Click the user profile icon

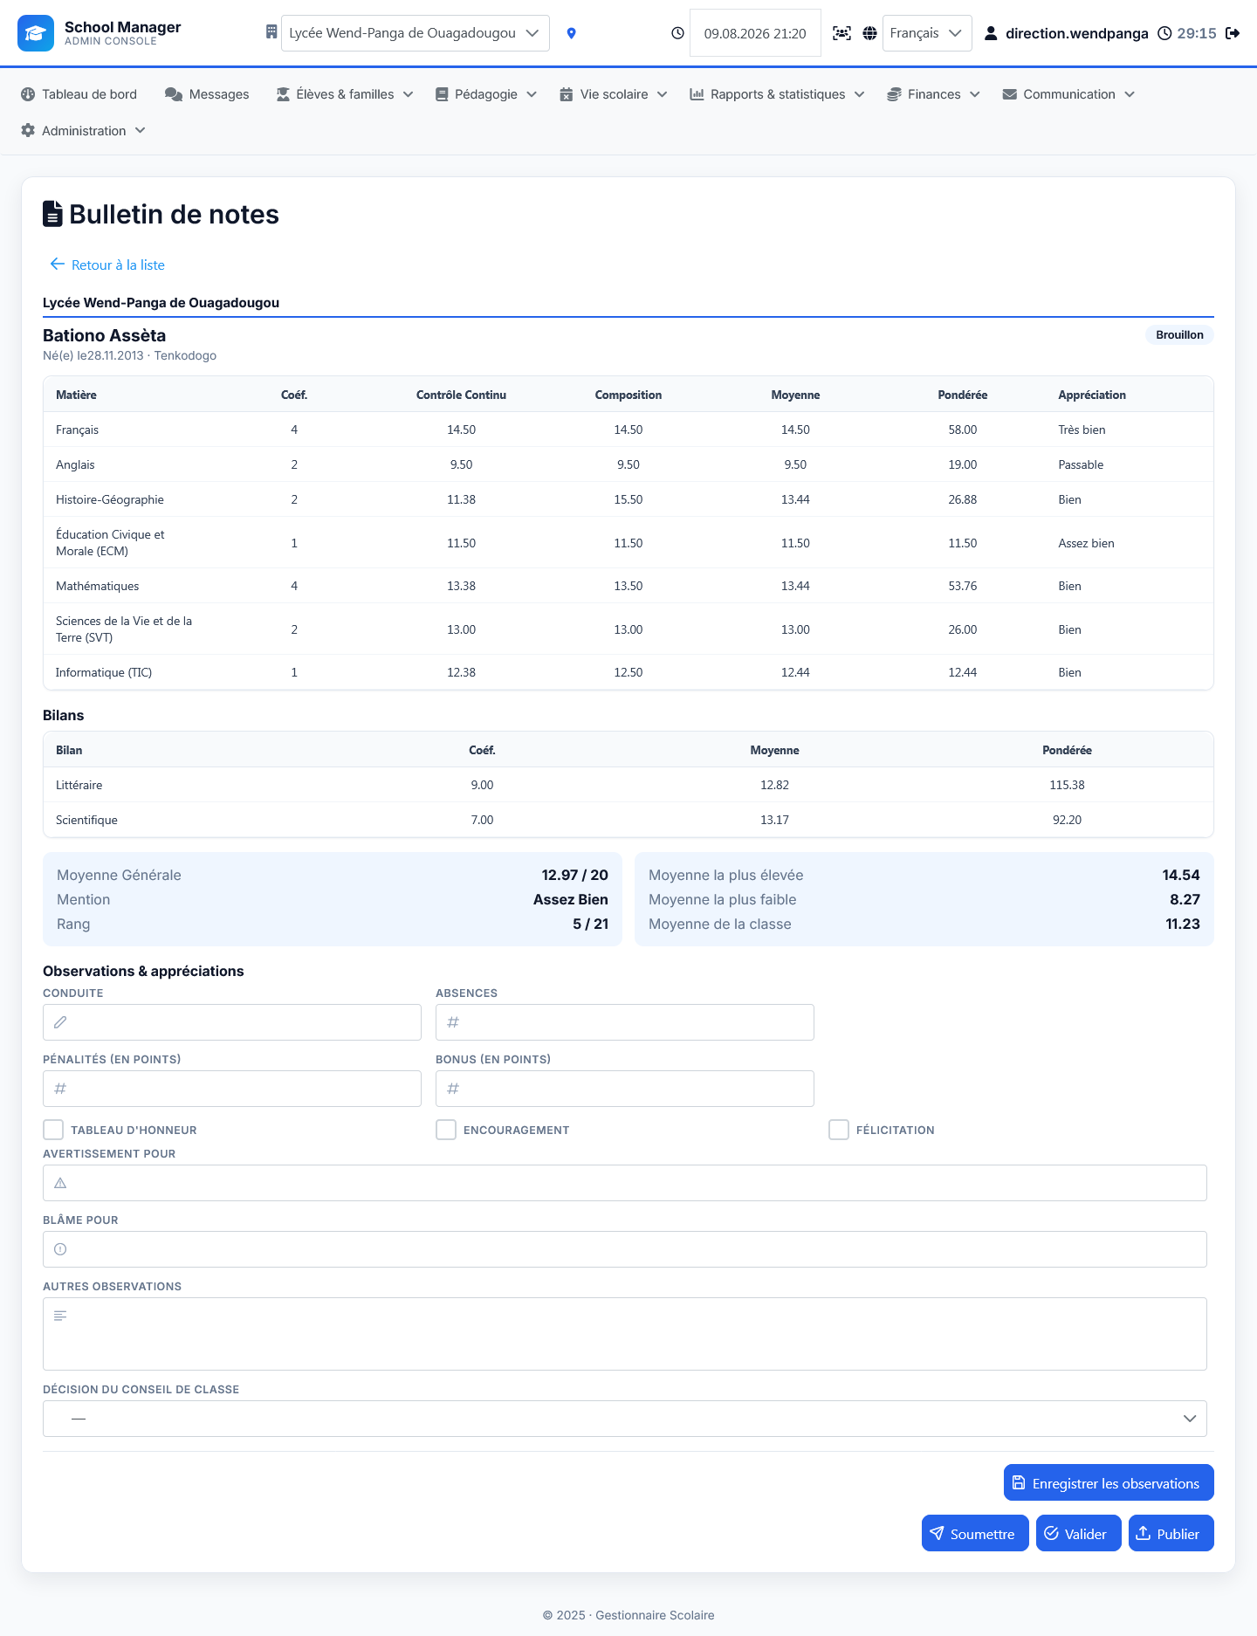[991, 33]
